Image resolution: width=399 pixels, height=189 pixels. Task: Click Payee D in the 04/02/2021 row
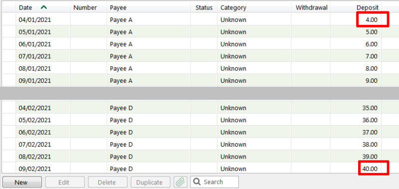point(121,108)
